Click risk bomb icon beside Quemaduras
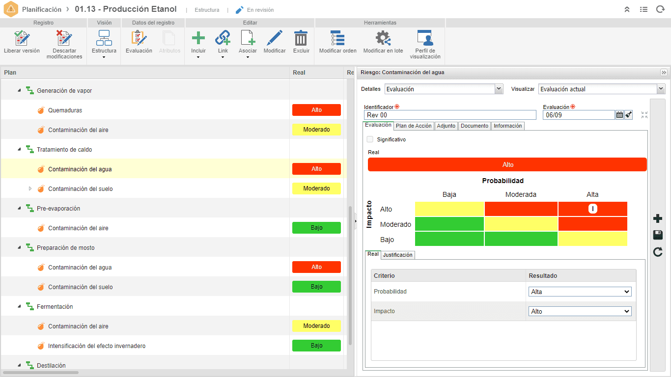The height and width of the screenshot is (377, 671). [x=41, y=110]
